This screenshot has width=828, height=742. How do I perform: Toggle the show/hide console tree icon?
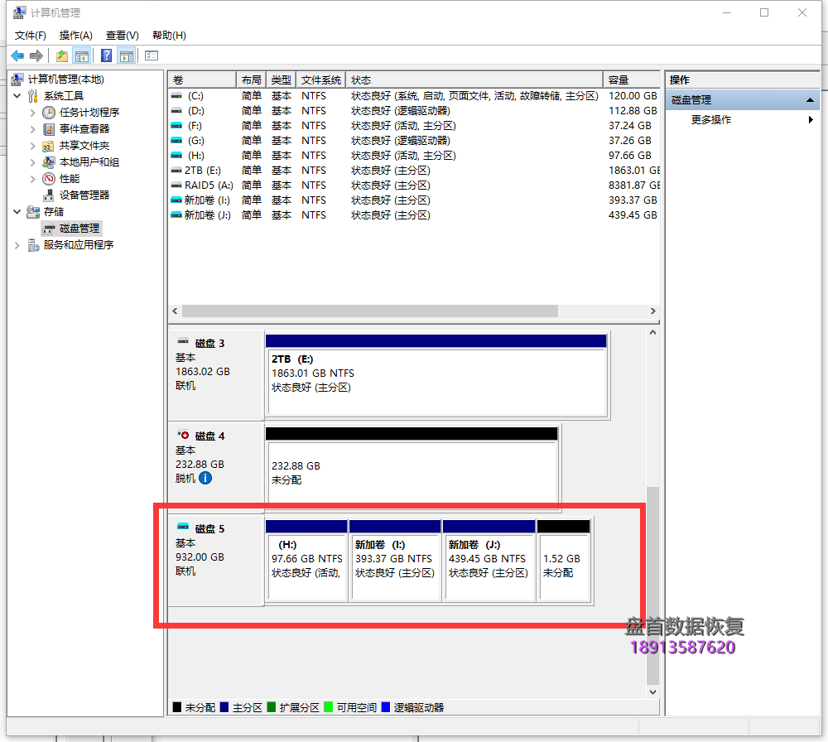pos(82,55)
